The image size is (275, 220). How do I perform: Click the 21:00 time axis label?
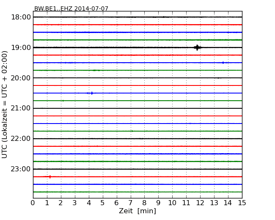21,108
